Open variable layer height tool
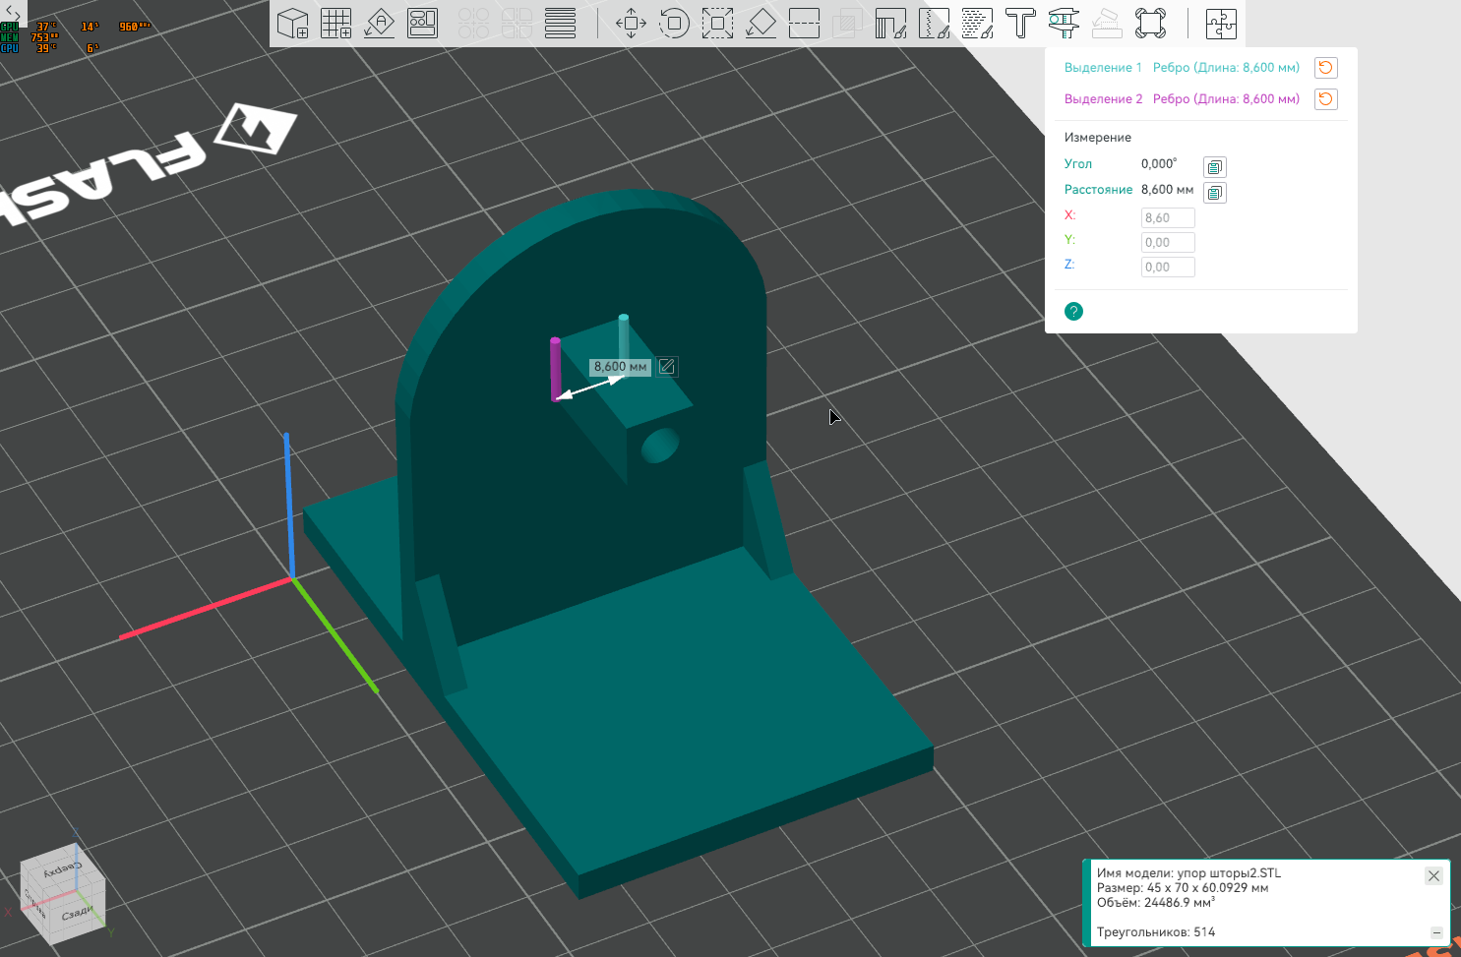Viewport: 1461px width, 957px height. pyautogui.click(x=561, y=24)
